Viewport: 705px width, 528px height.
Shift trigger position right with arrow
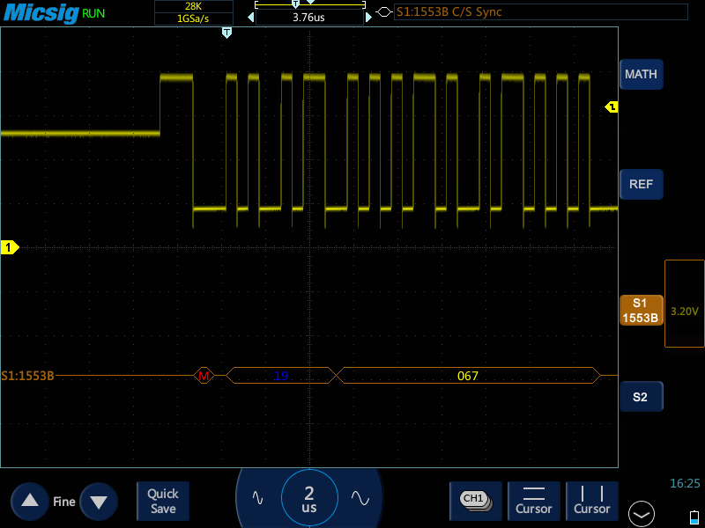[368, 17]
